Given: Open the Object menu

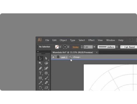Looking at the screenshot, I should tap(63, 40).
